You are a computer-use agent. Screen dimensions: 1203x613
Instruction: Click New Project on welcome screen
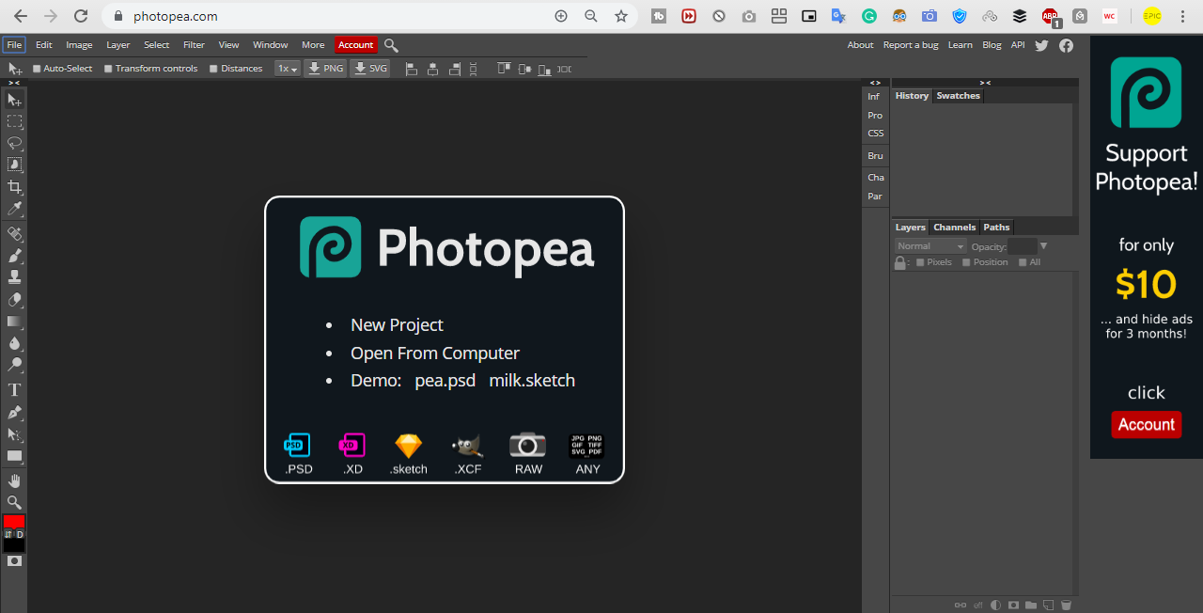pos(397,324)
